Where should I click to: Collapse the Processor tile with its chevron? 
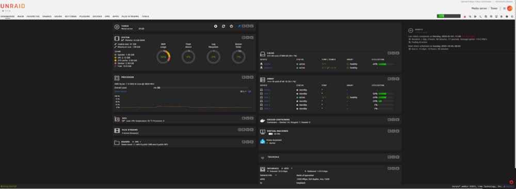pos(248,77)
